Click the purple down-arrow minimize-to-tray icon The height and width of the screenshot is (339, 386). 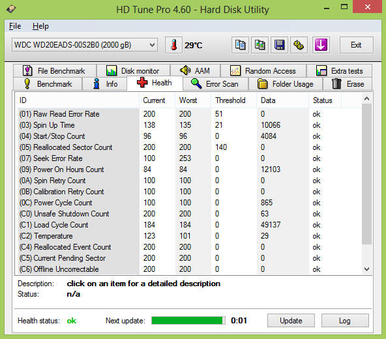pyautogui.click(x=321, y=45)
